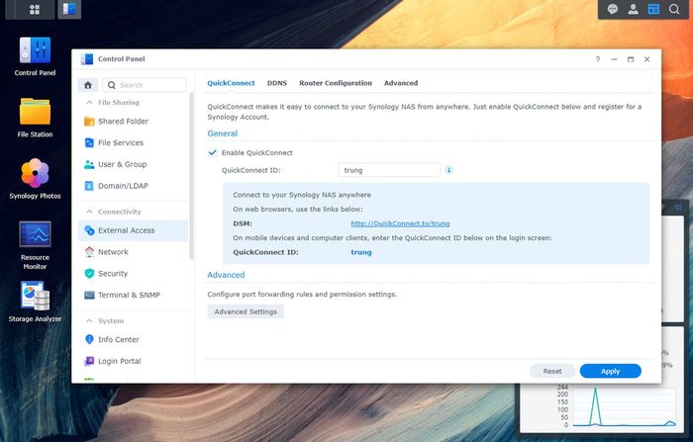
Task: Click the Reset button
Action: [552, 372]
